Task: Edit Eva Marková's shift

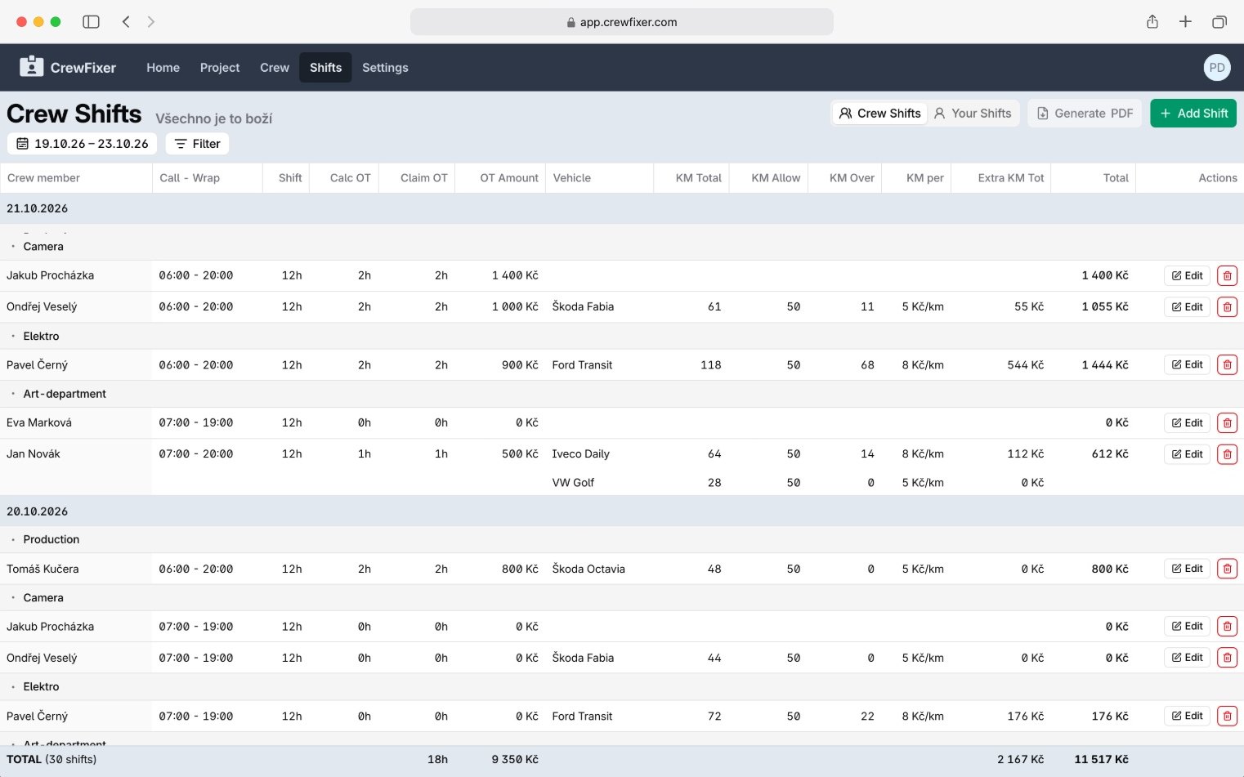Action: 1187,423
